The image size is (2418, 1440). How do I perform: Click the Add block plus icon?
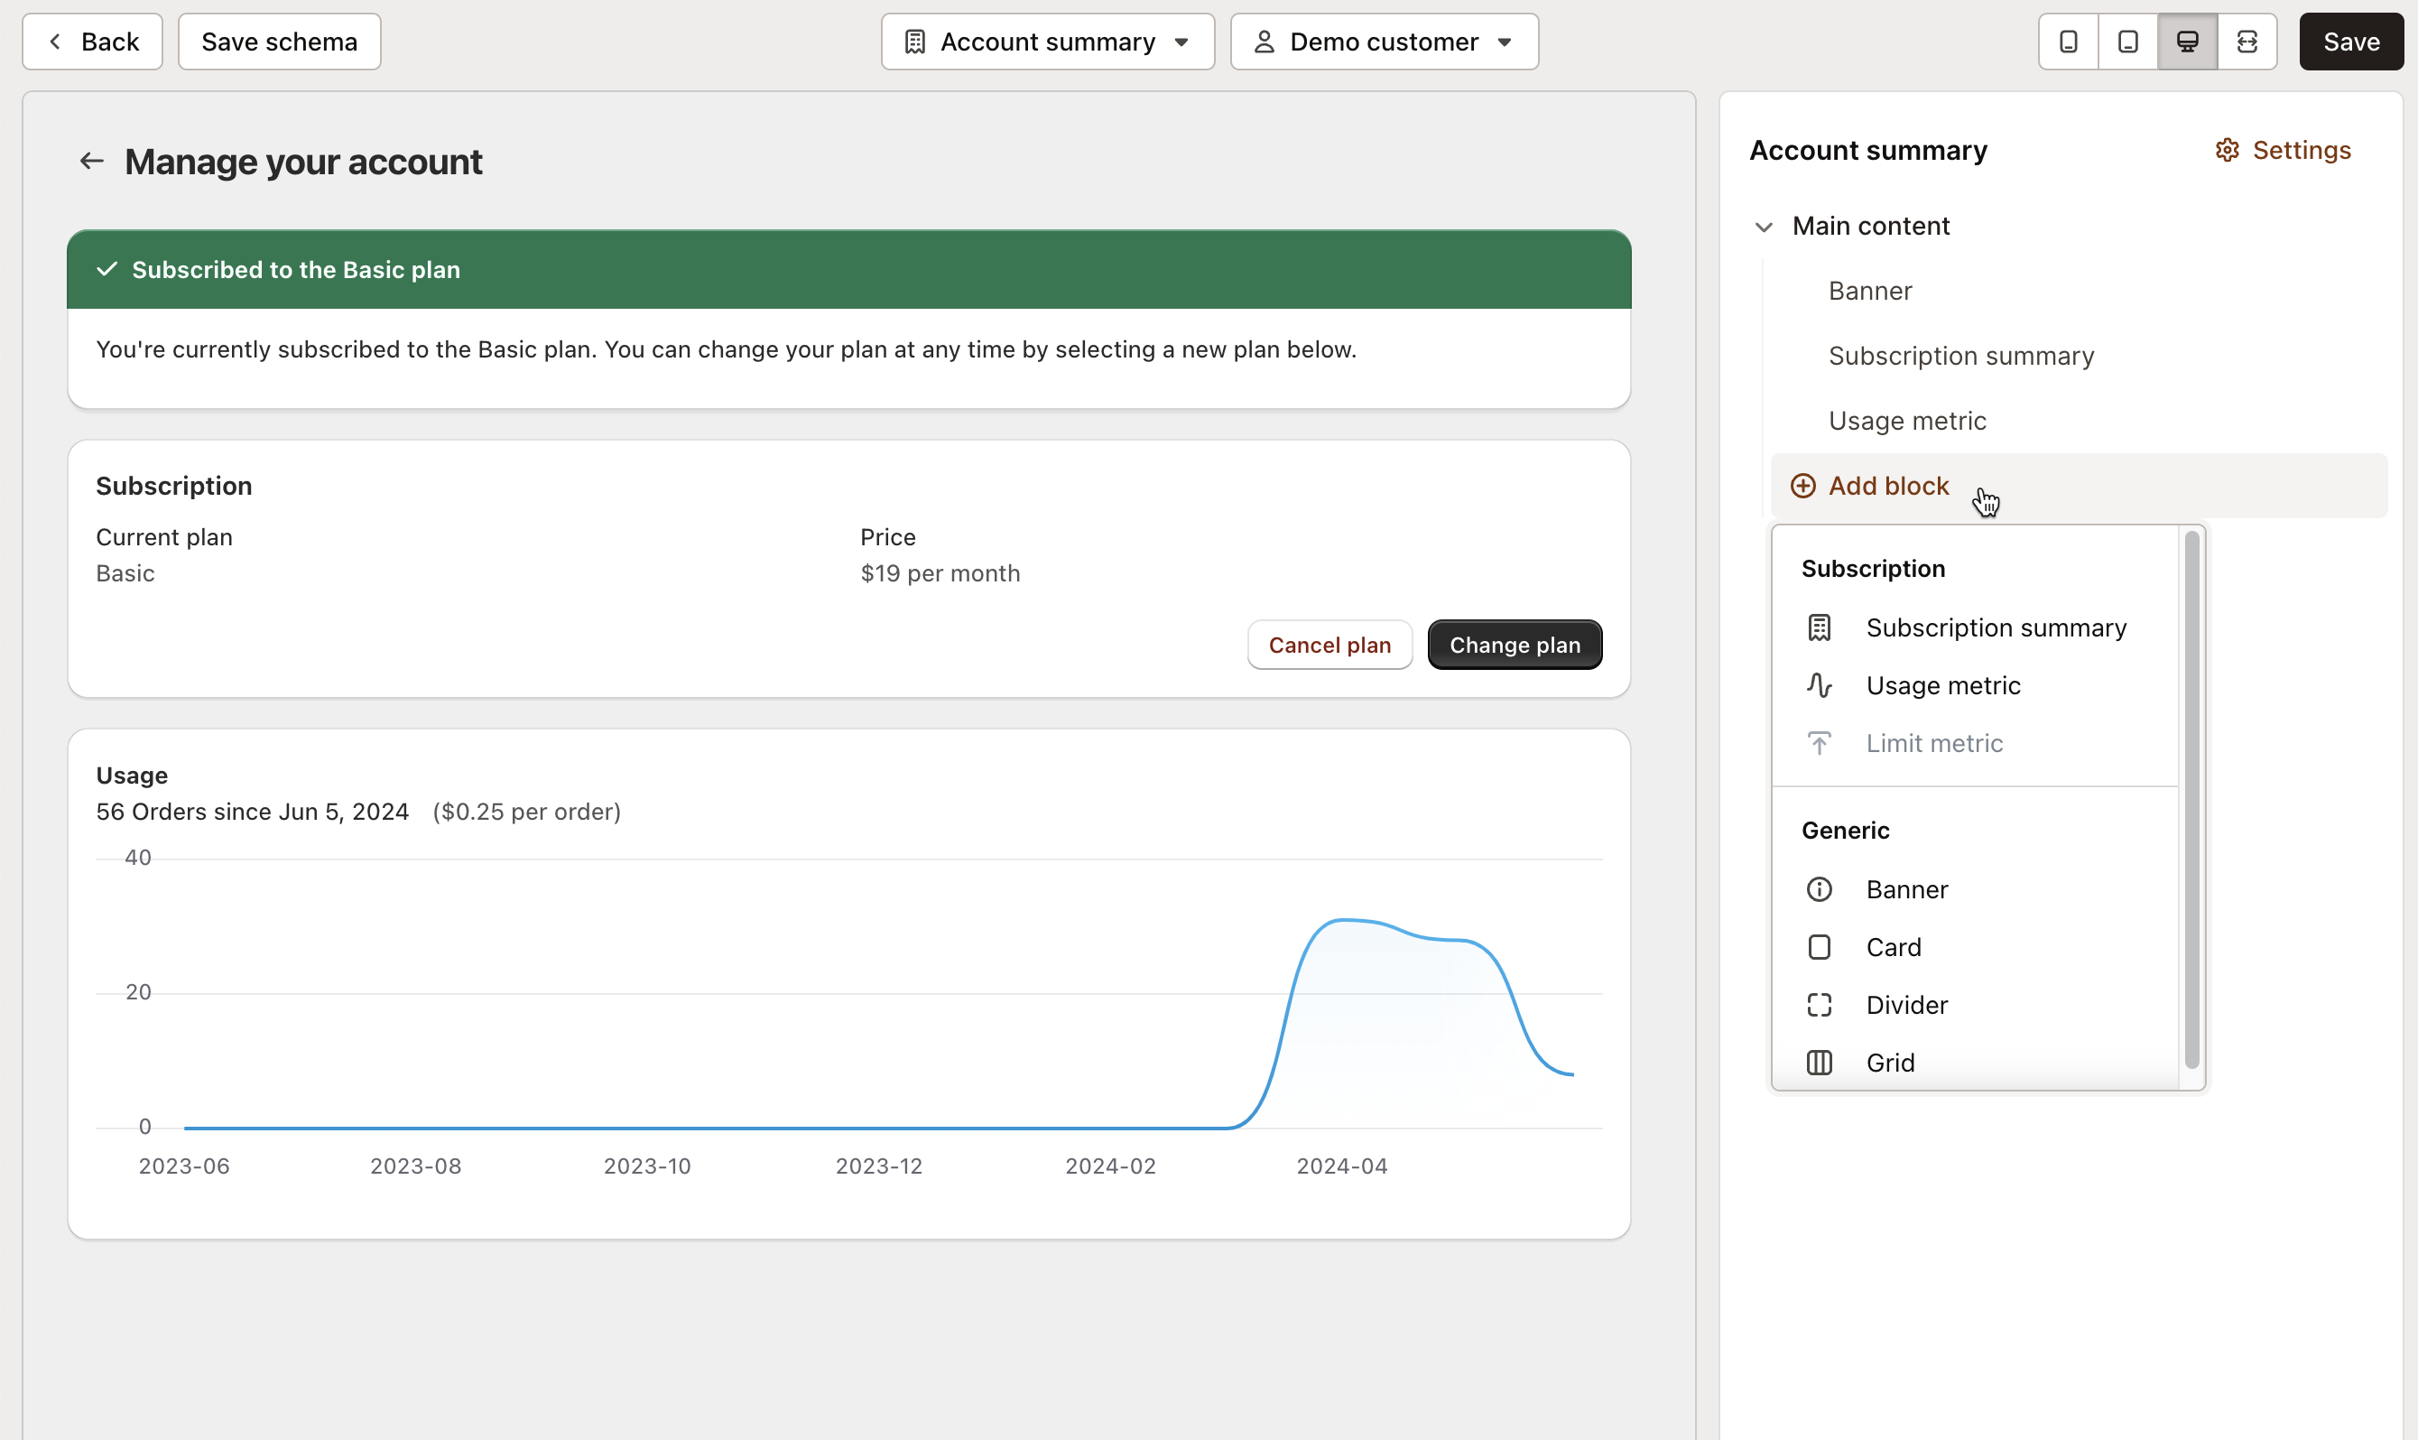pos(1802,485)
